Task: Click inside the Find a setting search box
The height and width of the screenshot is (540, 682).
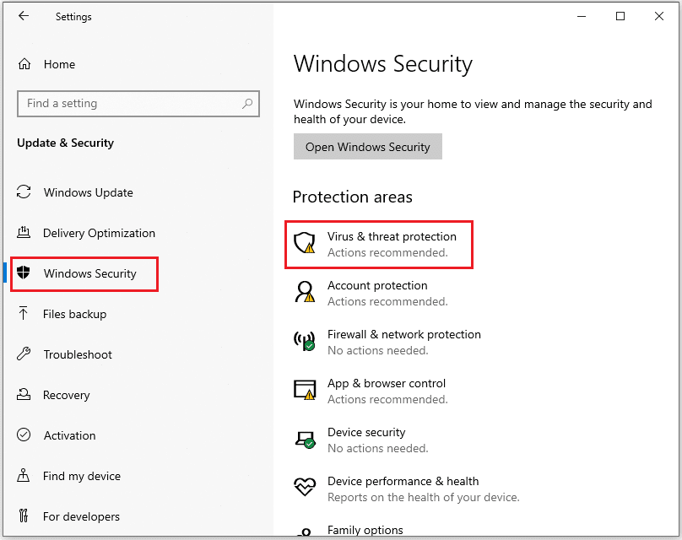Action: tap(138, 103)
